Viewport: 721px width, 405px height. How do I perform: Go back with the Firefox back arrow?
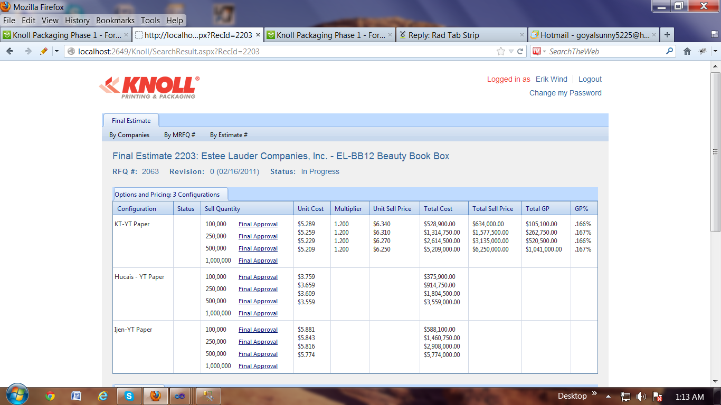click(10, 51)
